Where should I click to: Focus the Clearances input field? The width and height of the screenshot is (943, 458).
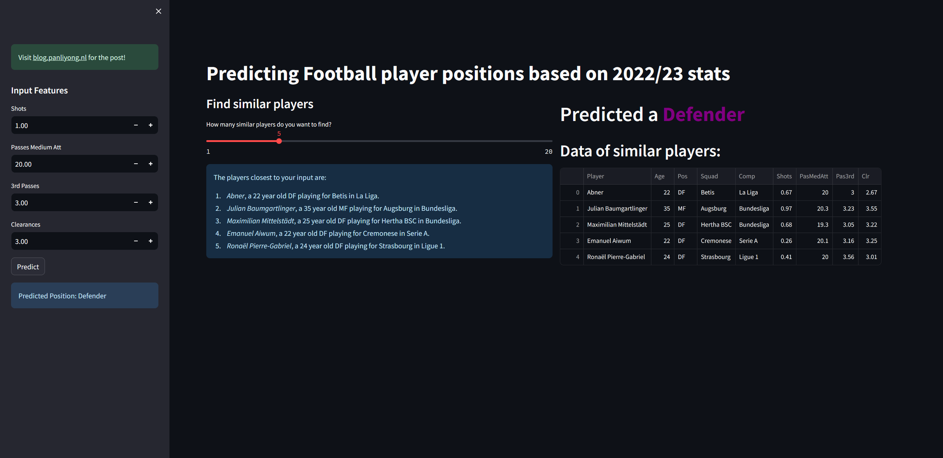pos(70,241)
